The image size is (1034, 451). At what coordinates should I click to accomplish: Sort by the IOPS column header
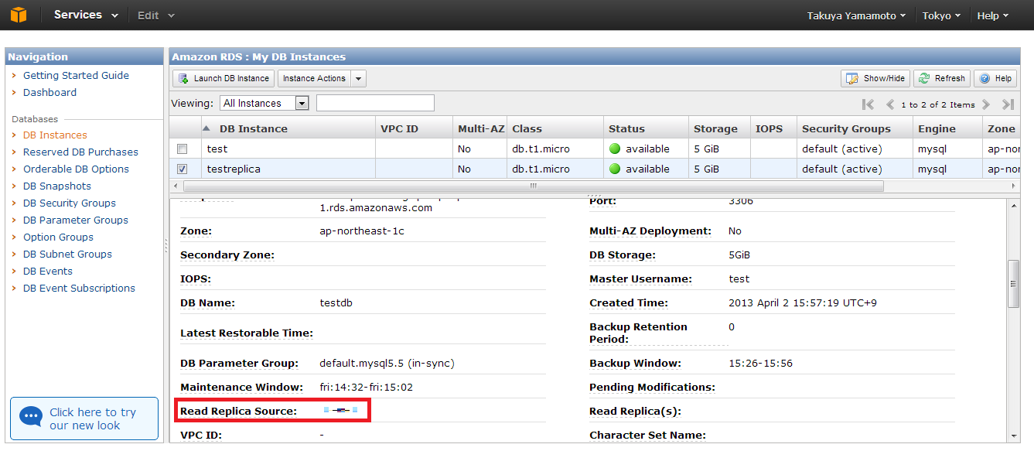click(x=773, y=128)
